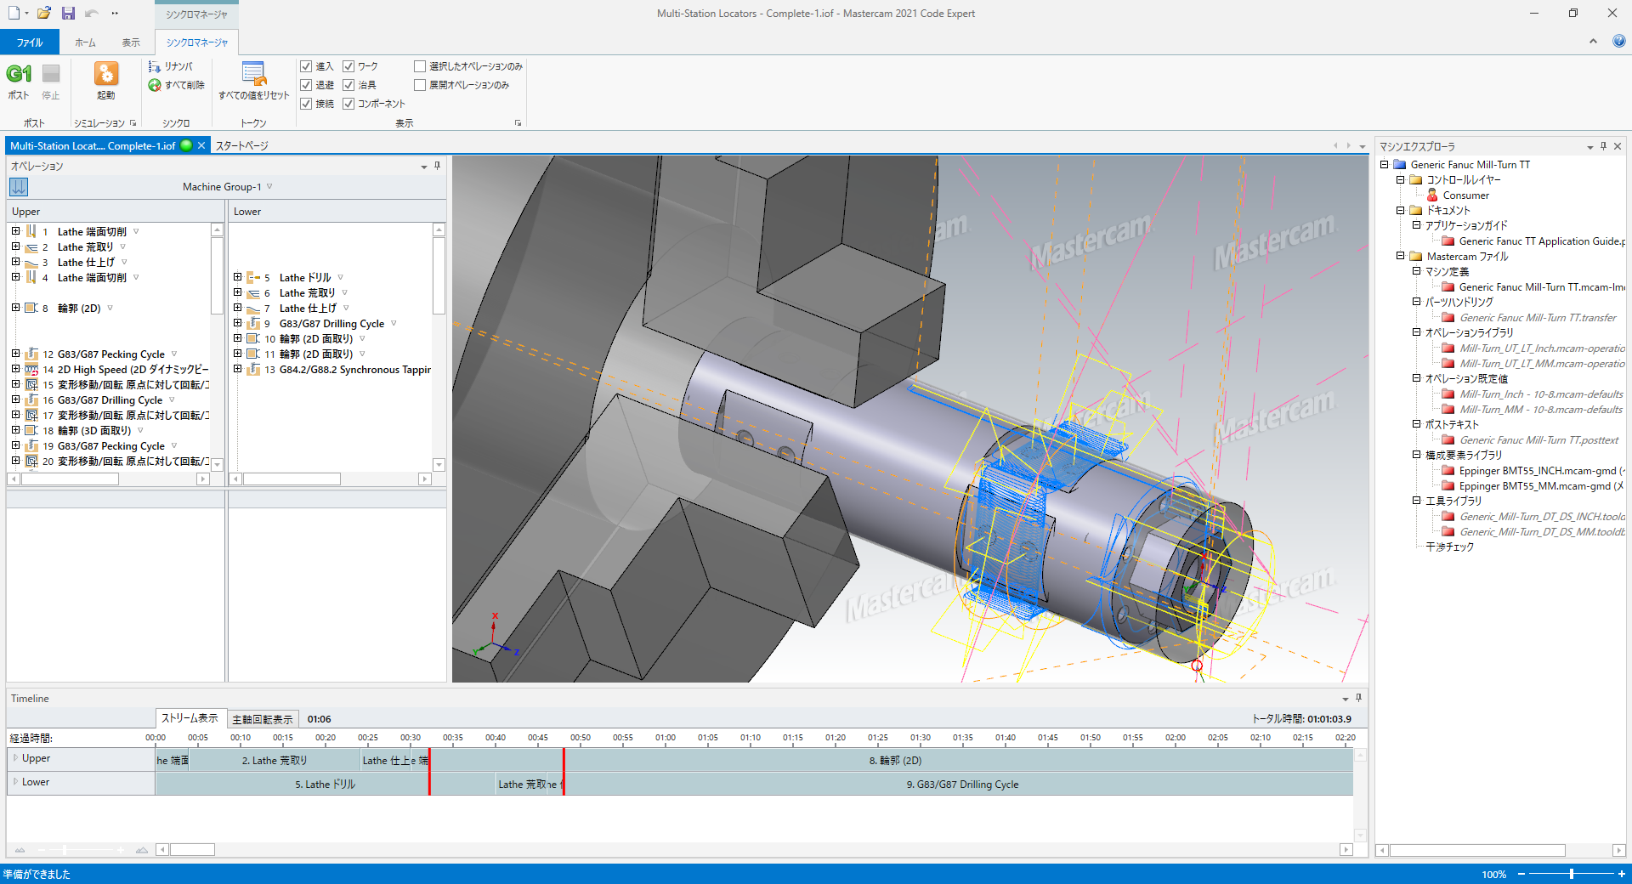
Task: Click the すべての値をリセット reset icon
Action: 253,73
